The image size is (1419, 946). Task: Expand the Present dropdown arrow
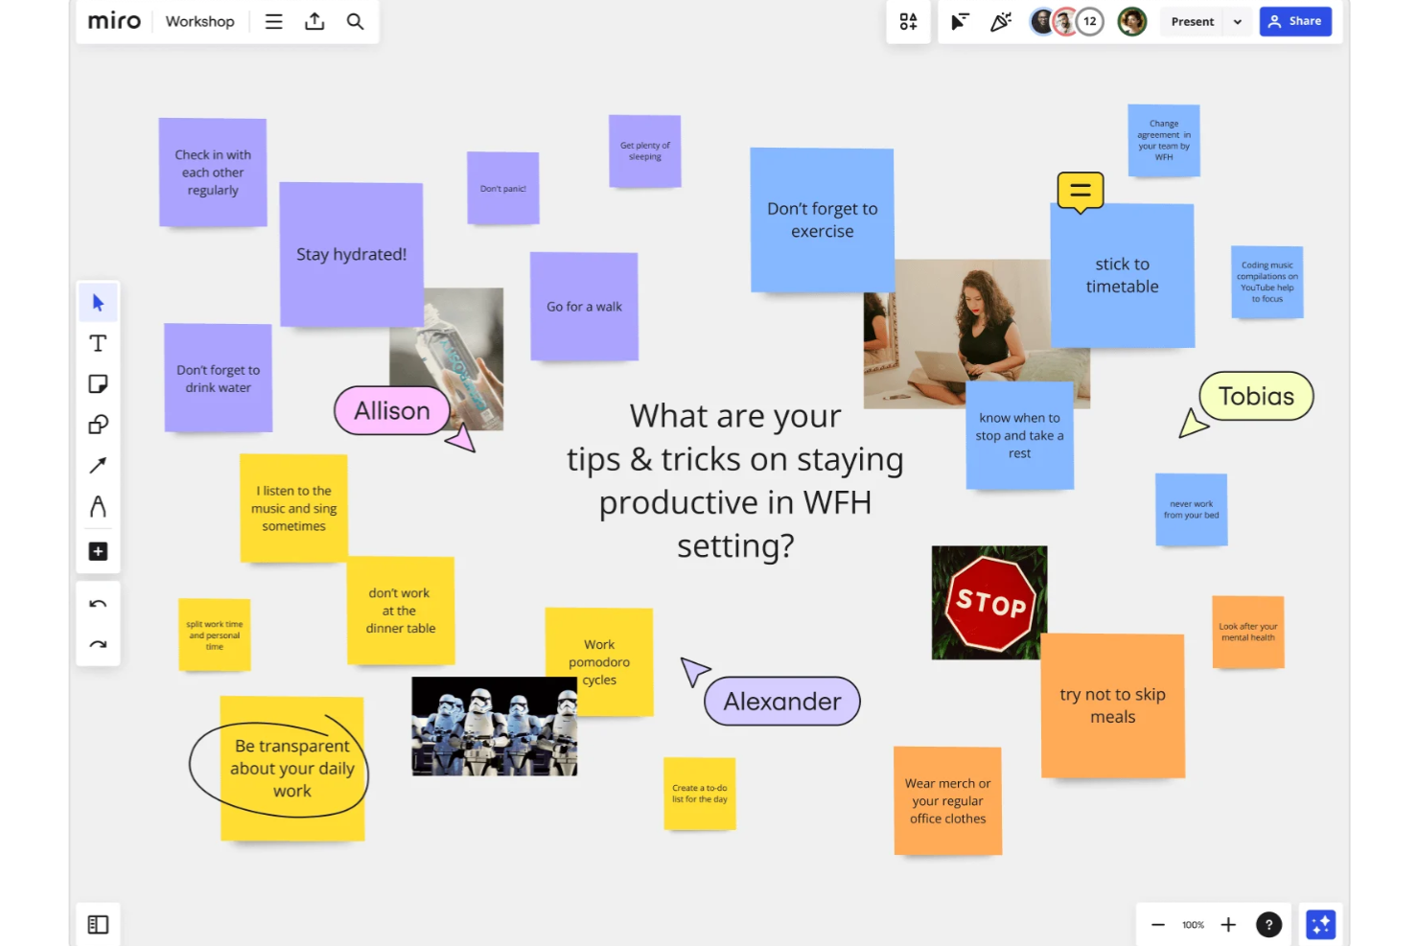[x=1238, y=21]
